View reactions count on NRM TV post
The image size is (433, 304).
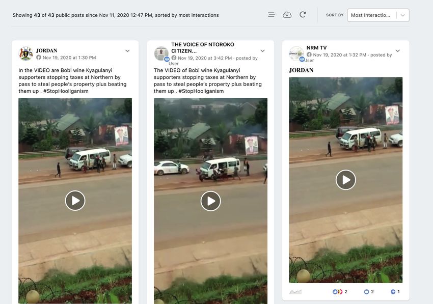click(x=340, y=292)
